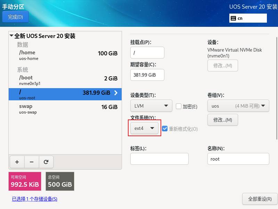Click the reload storage configuration icon
This screenshot has width=278, height=209.
(46, 162)
